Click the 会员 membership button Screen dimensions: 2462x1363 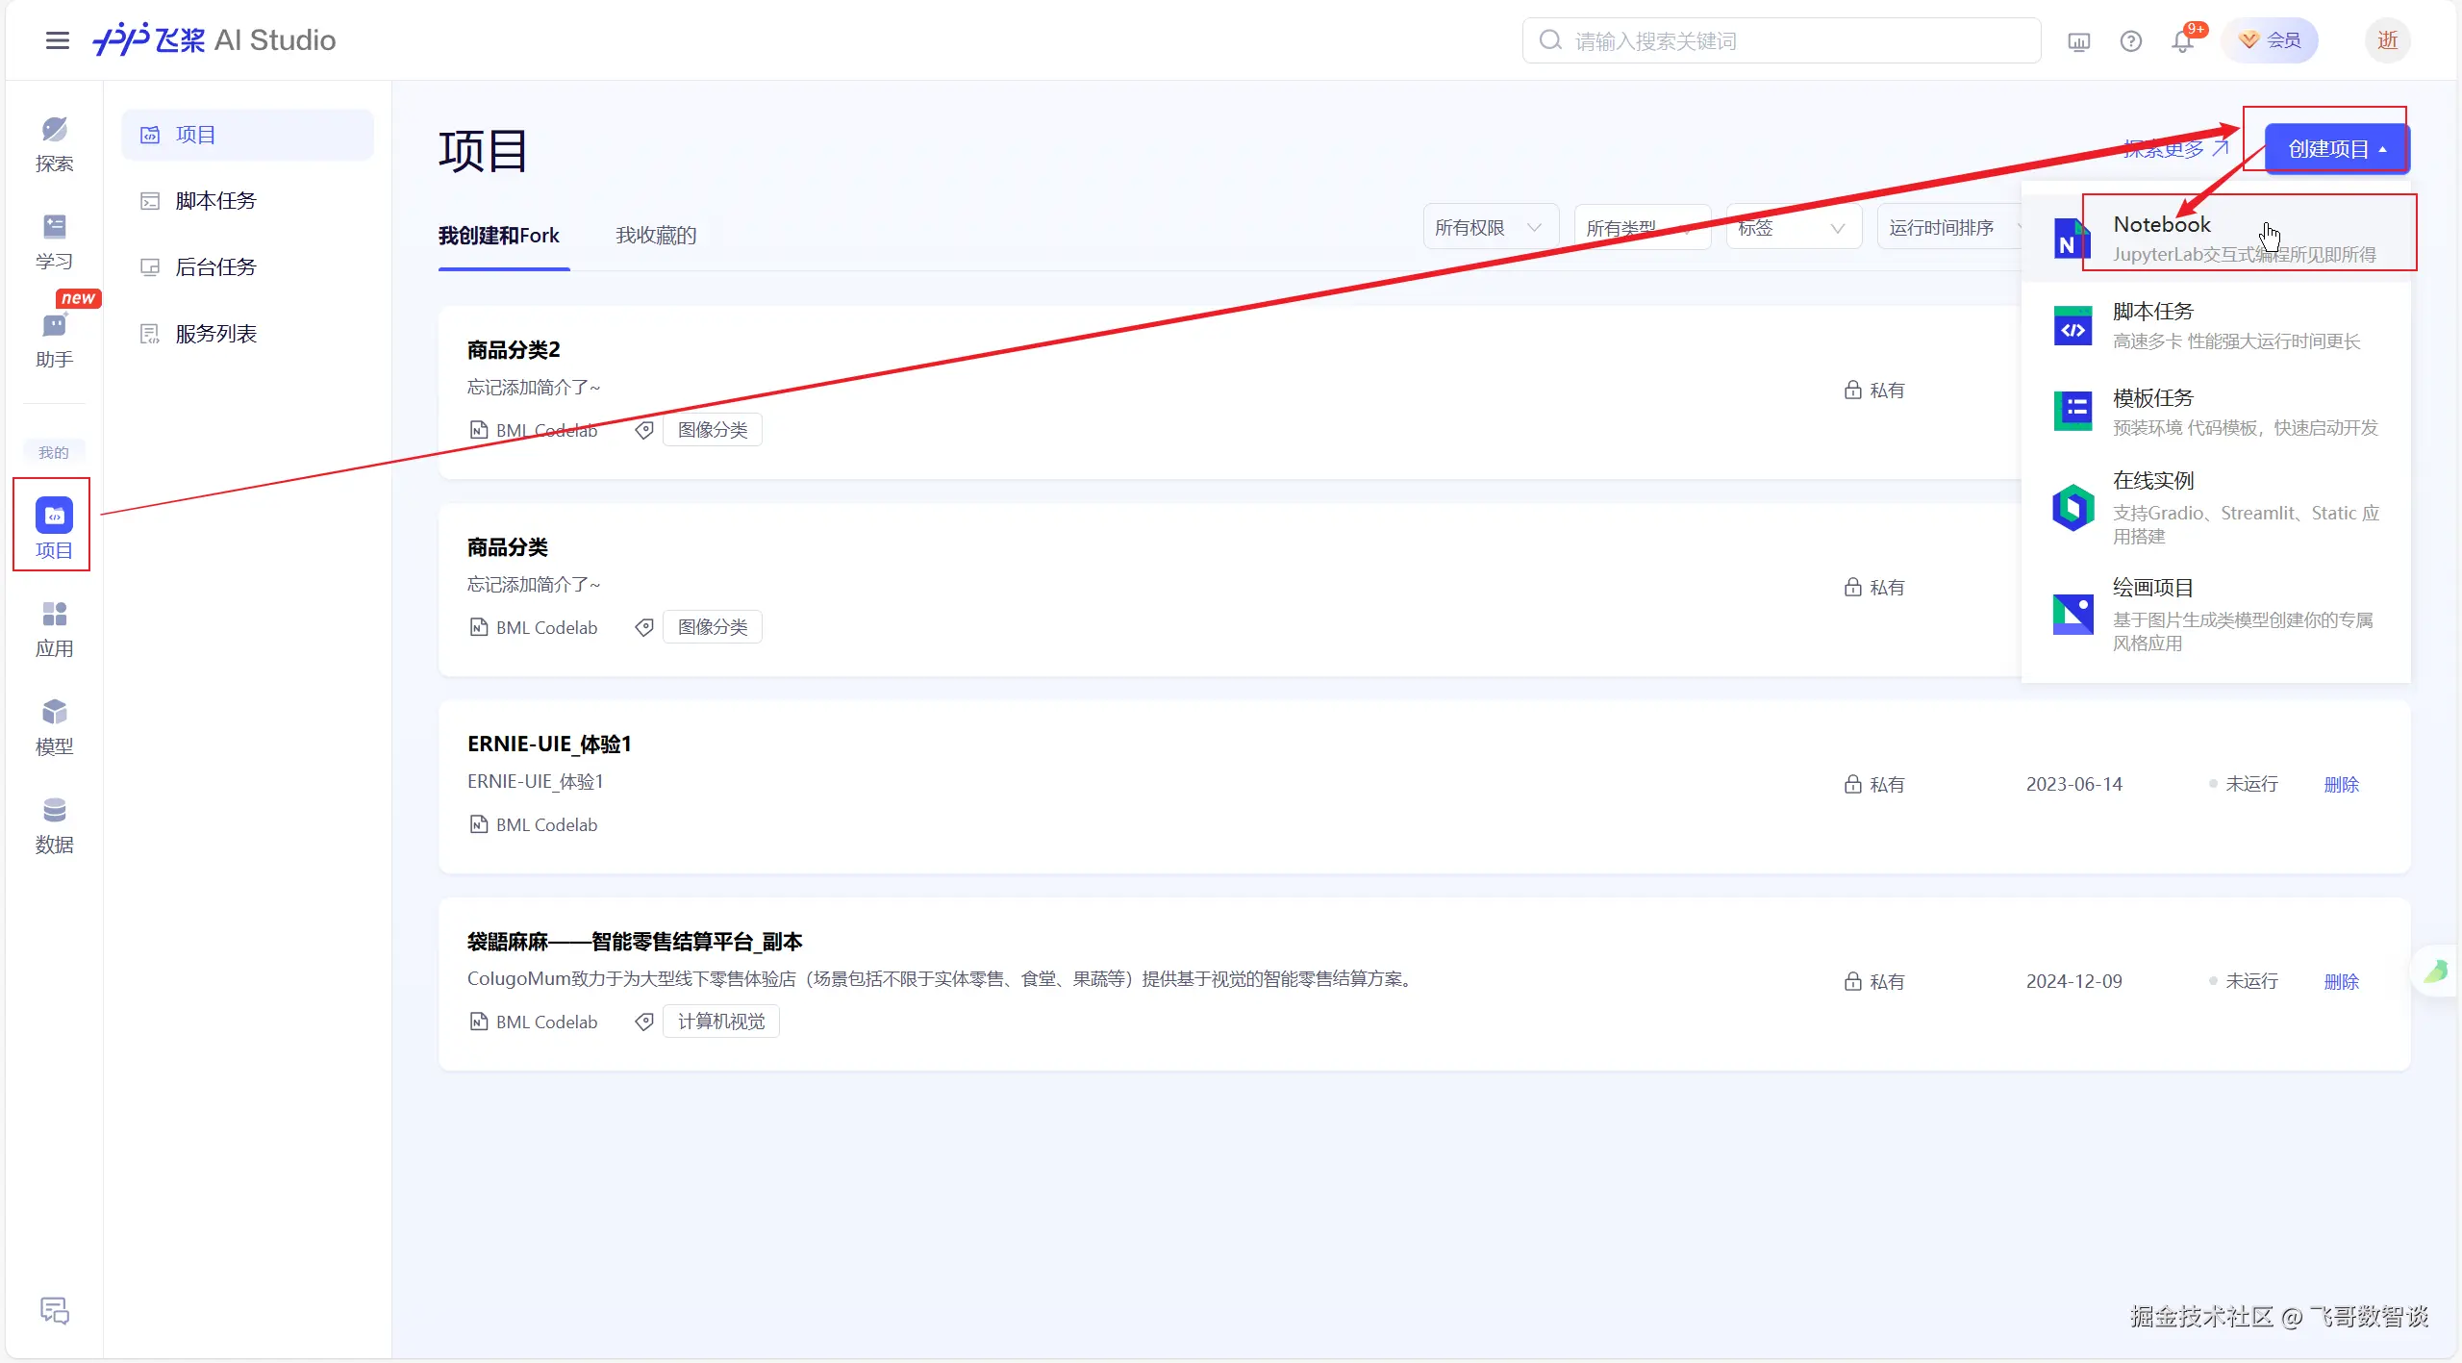click(2270, 40)
